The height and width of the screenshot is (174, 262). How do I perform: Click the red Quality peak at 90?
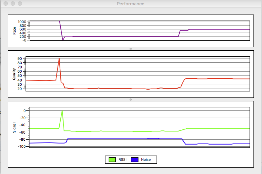pyautogui.click(x=59, y=59)
